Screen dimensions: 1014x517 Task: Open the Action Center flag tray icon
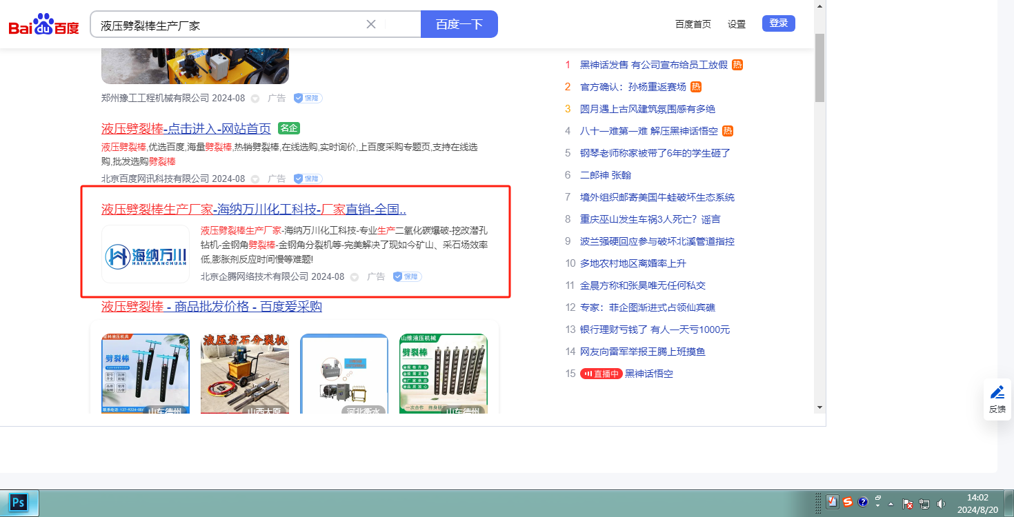pyautogui.click(x=908, y=504)
